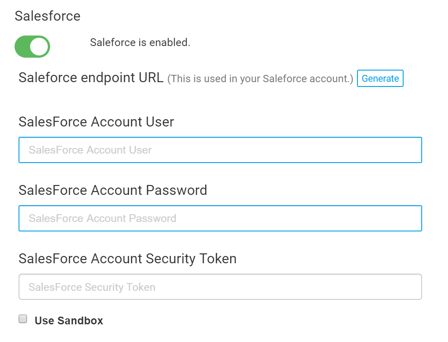Click the 'SalesForce Account Security Token' label

128,259
